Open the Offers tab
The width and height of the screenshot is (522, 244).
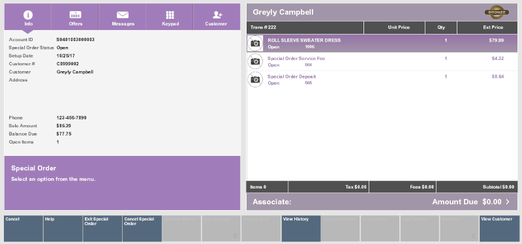click(75, 18)
